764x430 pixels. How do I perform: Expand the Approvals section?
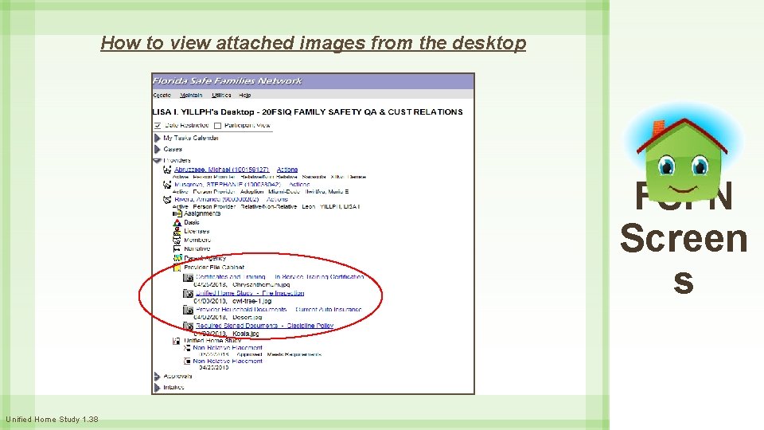(158, 377)
